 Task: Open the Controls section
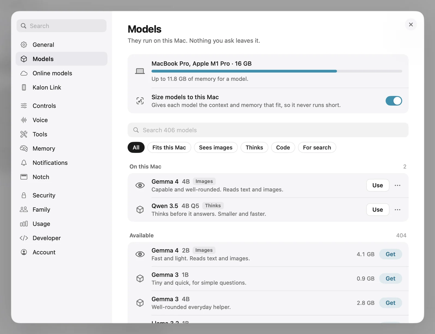pos(61,106)
